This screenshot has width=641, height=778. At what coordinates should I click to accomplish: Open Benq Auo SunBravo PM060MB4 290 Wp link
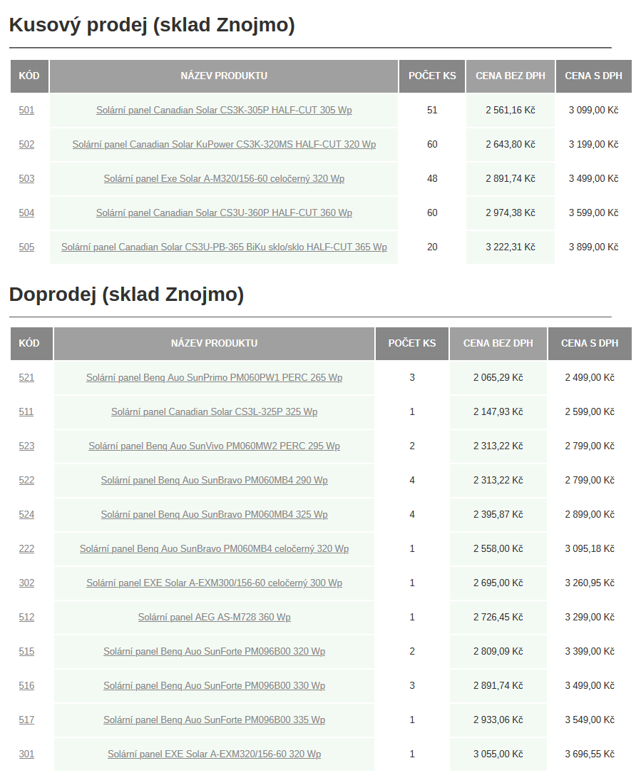click(x=214, y=481)
